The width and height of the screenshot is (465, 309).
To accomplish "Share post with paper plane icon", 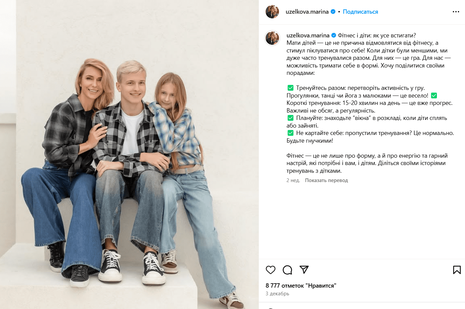I will (x=304, y=270).
